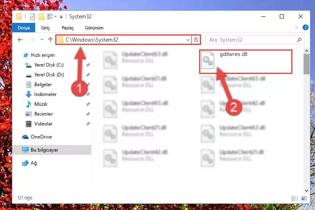Open the recent locations dropdown arrow
Screen dimensions: 315x210
tap(42, 40)
